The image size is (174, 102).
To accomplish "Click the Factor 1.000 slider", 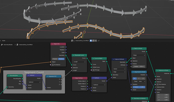I will coord(139,87).
